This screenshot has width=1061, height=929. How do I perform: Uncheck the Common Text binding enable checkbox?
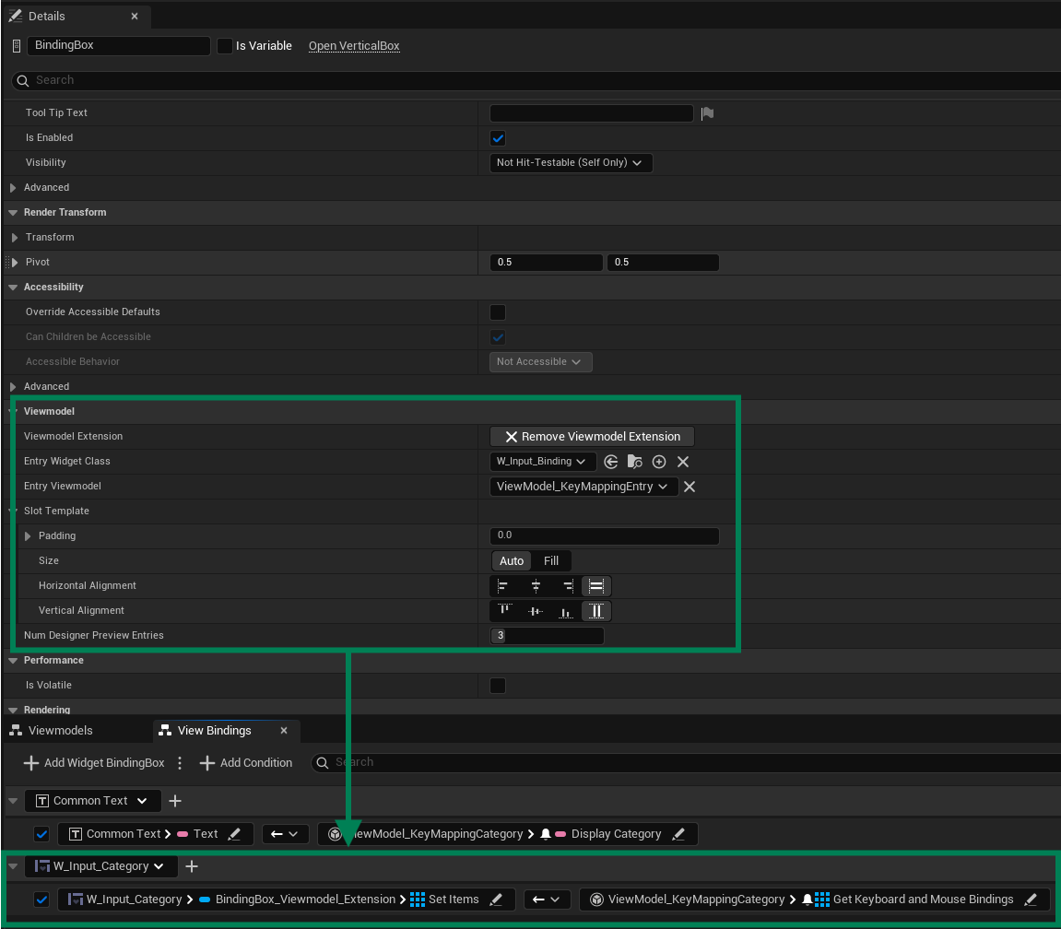[x=41, y=833]
